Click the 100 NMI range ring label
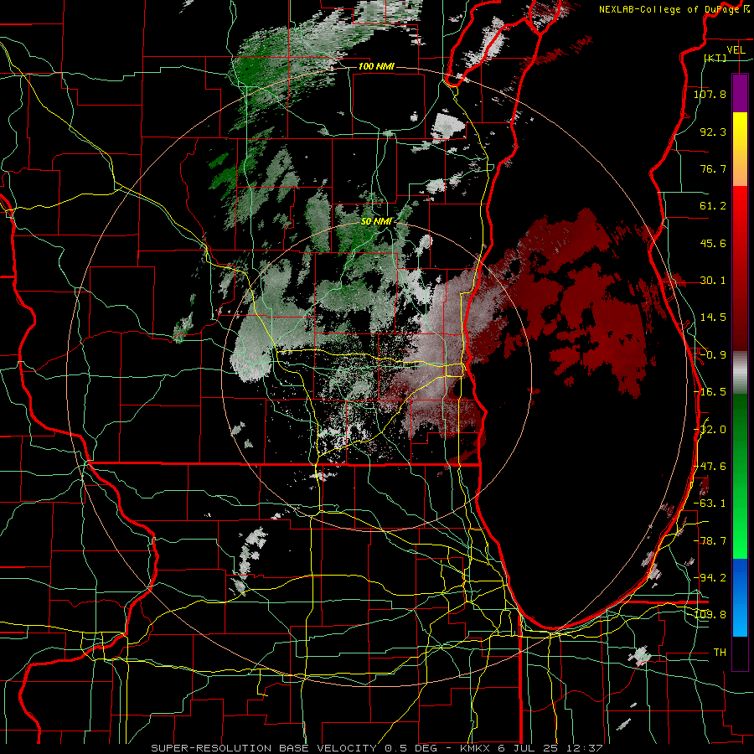 pyautogui.click(x=376, y=66)
